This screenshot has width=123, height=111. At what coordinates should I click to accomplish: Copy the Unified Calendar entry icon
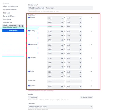(x=20, y=26)
